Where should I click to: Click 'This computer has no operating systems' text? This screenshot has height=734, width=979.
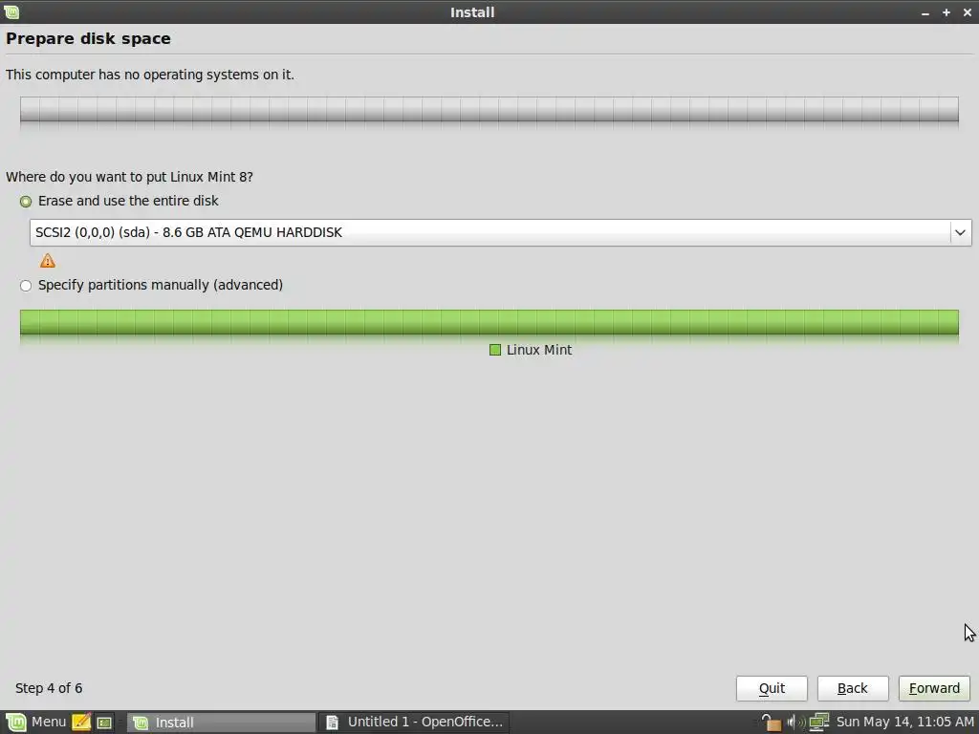(x=150, y=75)
